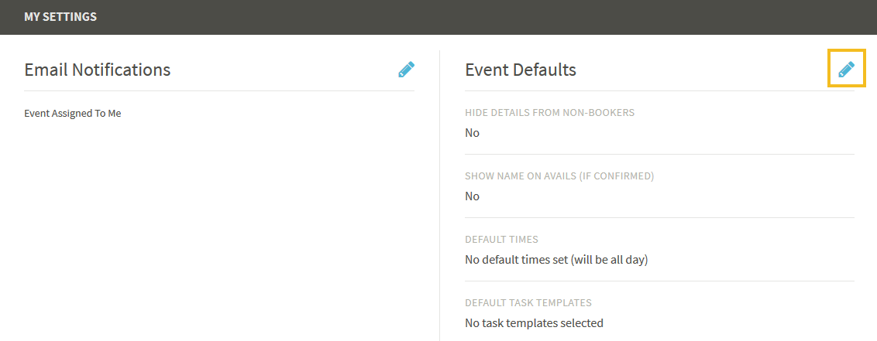Viewport: 877px width, 341px height.
Task: Click the No value under Show Name On Avails
Action: [472, 196]
